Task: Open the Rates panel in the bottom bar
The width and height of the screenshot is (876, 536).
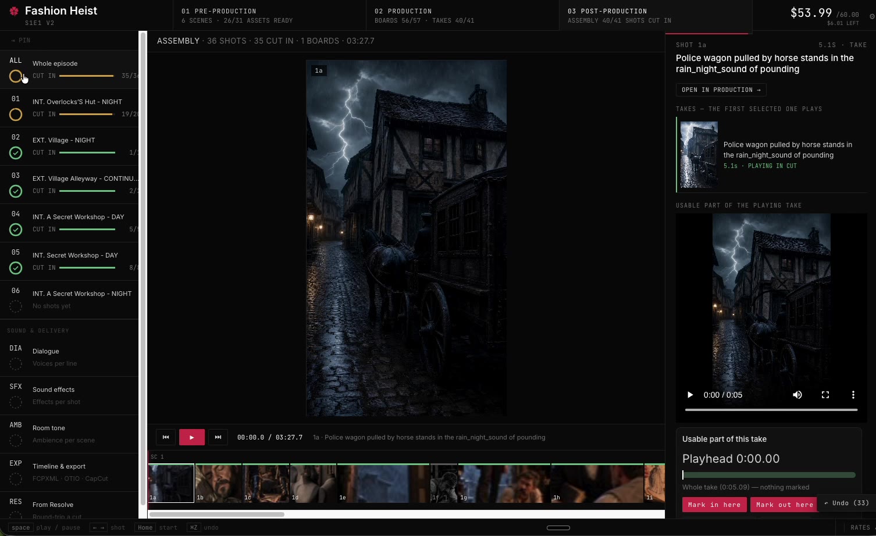Action: 860,528
